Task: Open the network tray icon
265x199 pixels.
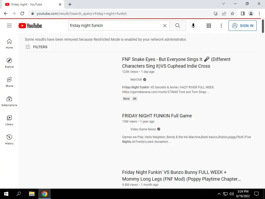Action: (x=225, y=194)
